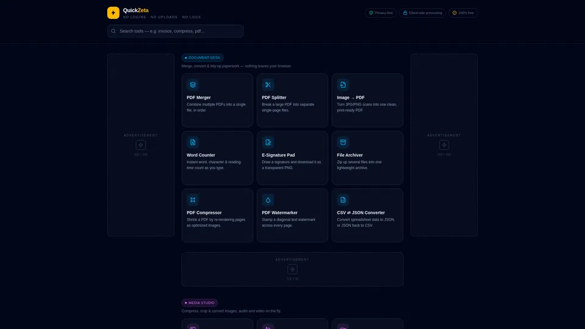Click the bottom banner advertisement icon

(292, 269)
